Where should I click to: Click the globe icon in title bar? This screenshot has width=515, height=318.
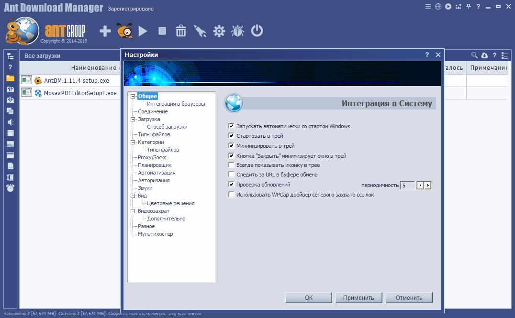(438, 7)
